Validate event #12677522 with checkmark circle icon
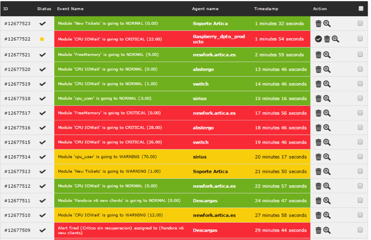The width and height of the screenshot is (371, 240). click(318, 39)
